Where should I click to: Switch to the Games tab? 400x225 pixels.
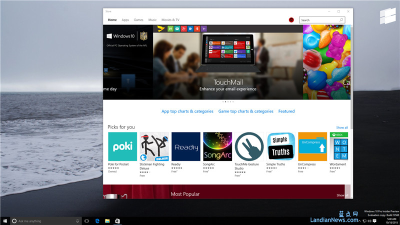138,20
